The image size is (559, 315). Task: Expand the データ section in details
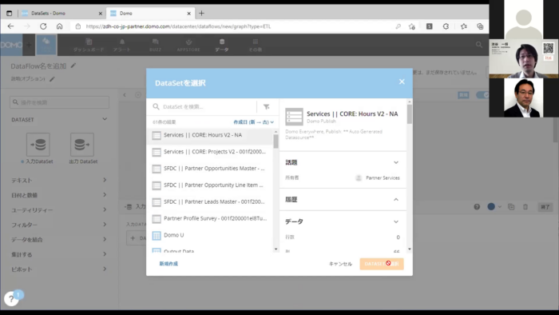click(x=396, y=222)
